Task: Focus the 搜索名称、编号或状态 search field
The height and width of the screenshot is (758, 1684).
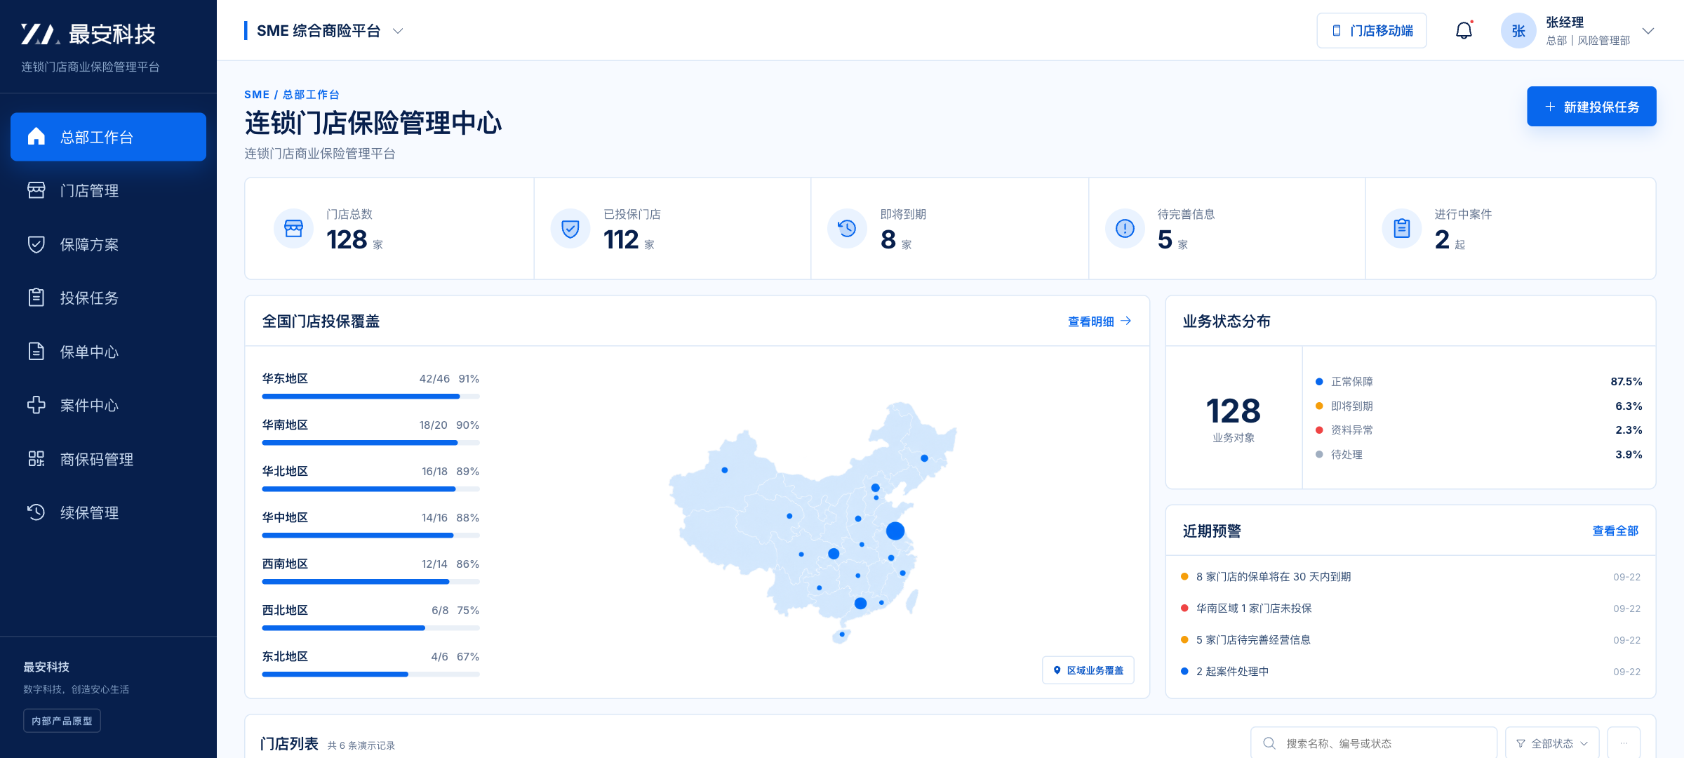Action: tap(1374, 743)
